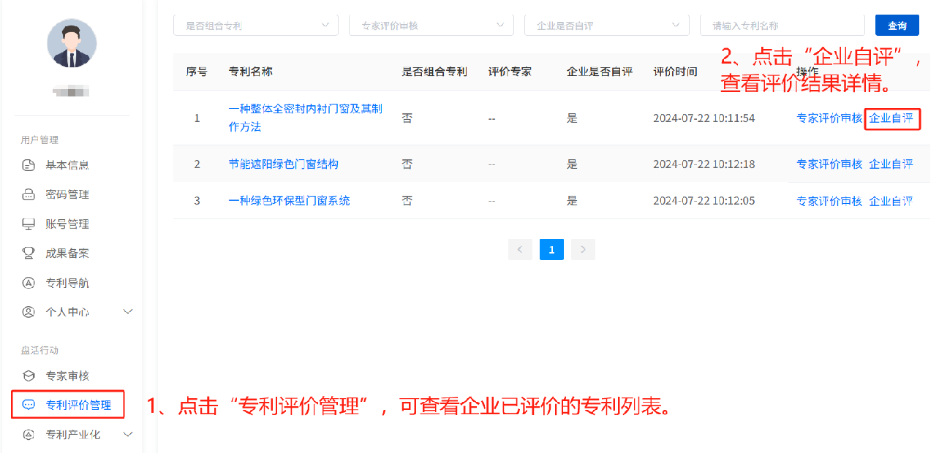Select page 1 in pagination

click(551, 250)
